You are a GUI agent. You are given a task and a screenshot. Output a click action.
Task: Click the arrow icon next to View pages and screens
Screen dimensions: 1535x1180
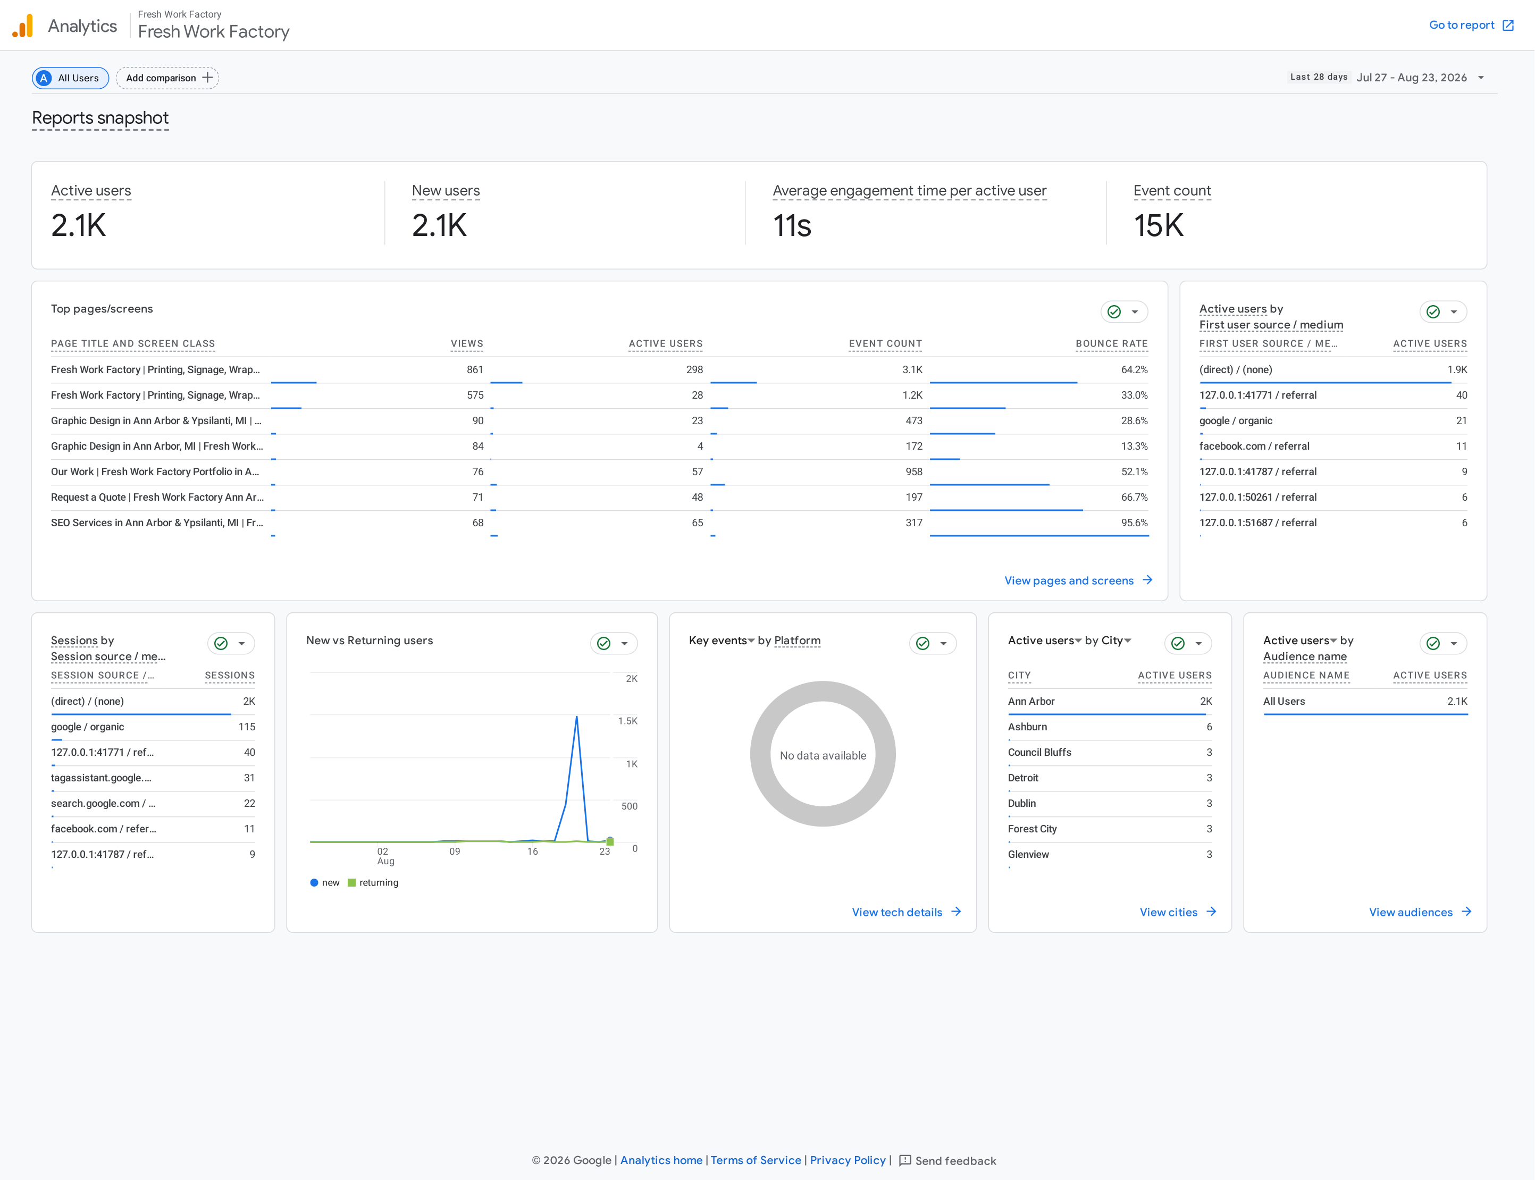1147,580
